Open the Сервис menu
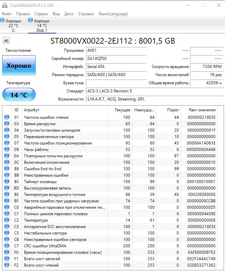Viewport: 225px width, 271px height. 41,14
